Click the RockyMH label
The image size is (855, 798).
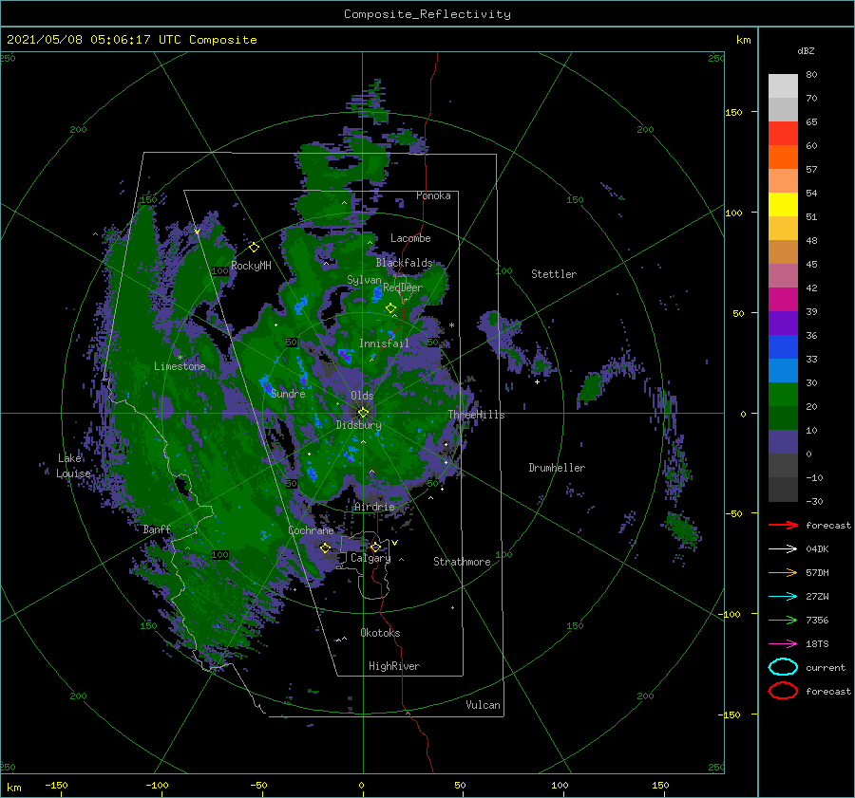click(x=251, y=266)
